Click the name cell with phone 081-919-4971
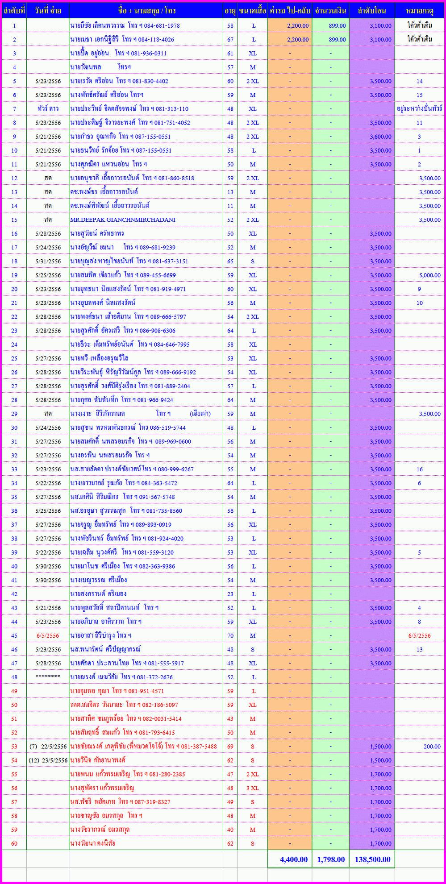Viewport: 446px width, 884px height. pos(146,289)
